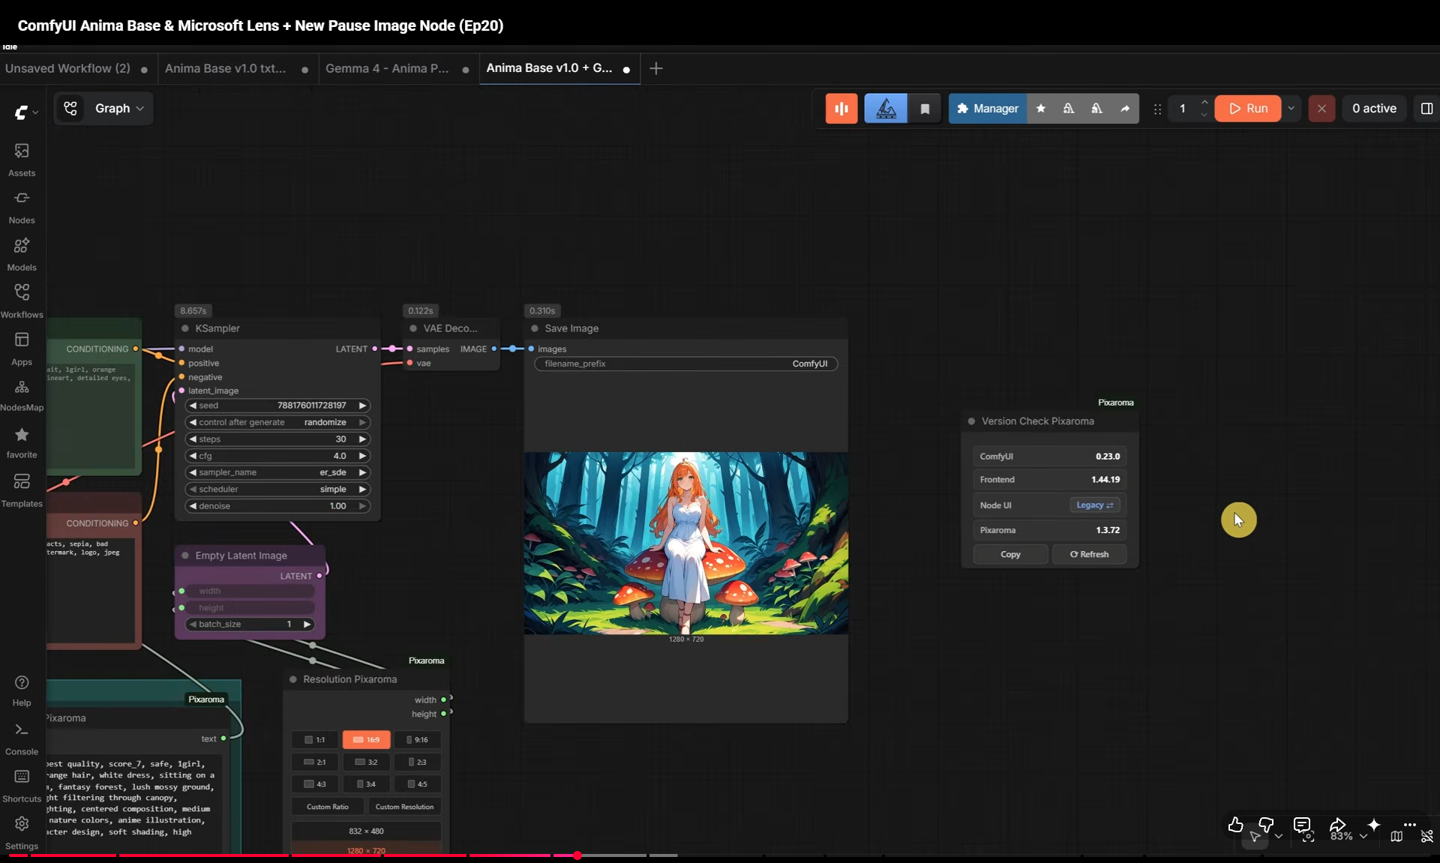The width and height of the screenshot is (1440, 863).
Task: Open the Manager button
Action: coord(988,109)
